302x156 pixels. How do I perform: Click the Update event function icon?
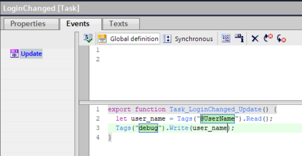pyautogui.click(x=15, y=54)
